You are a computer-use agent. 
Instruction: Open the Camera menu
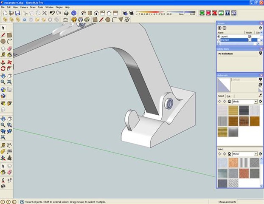tap(24, 7)
